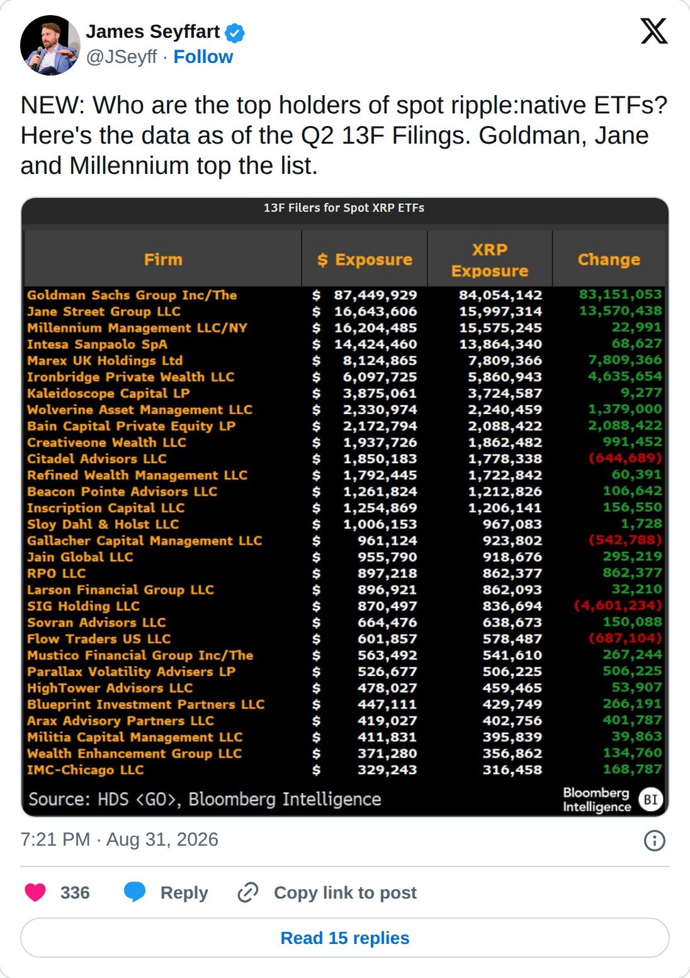The width and height of the screenshot is (690, 978).
Task: Open the 13F Filers table image
Action: [x=345, y=507]
